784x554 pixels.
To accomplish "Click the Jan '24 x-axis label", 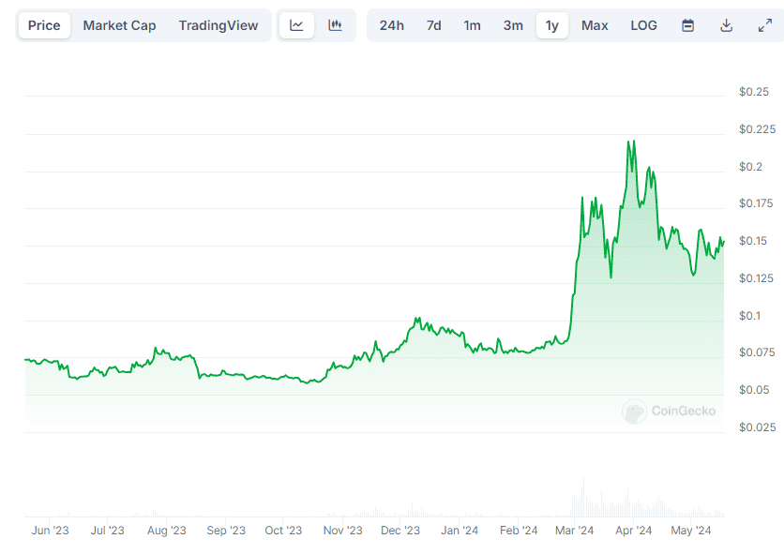I will (460, 531).
